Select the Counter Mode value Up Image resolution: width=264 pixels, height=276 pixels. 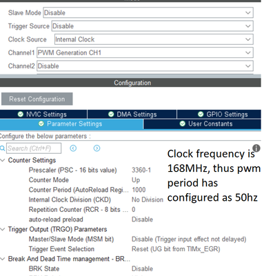136,180
